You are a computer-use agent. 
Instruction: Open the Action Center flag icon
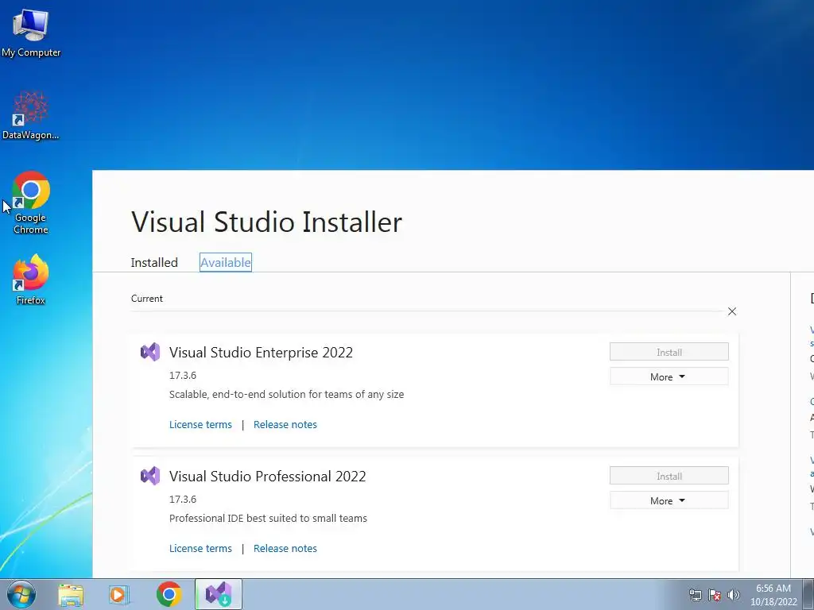coord(715,595)
